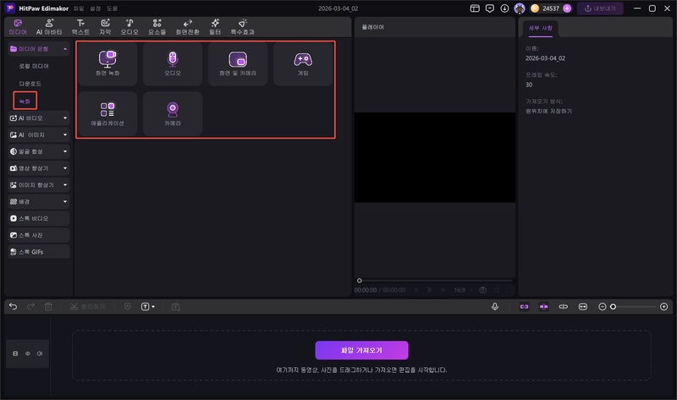The height and width of the screenshot is (400, 677).
Task: Select 녹화 in the sidebar
Action: pos(25,101)
